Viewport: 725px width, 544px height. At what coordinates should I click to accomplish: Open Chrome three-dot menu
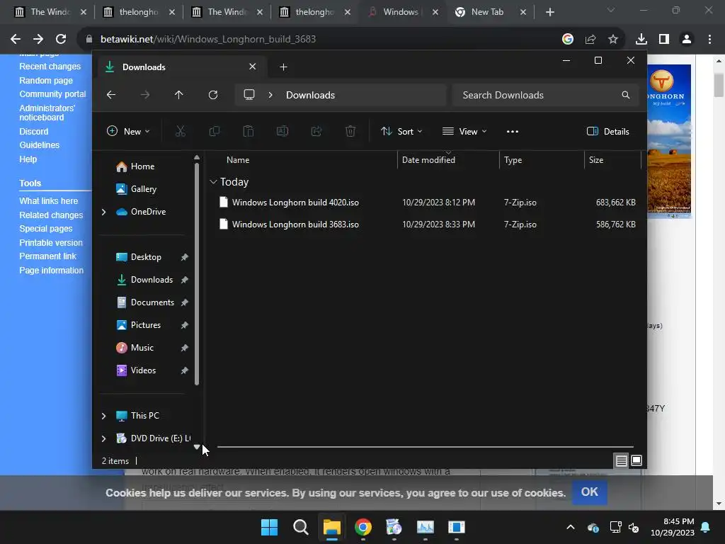(709, 40)
